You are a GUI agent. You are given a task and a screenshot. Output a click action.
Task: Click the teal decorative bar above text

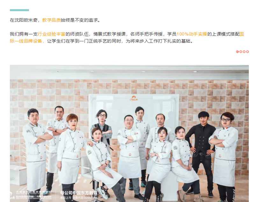pos(19,10)
